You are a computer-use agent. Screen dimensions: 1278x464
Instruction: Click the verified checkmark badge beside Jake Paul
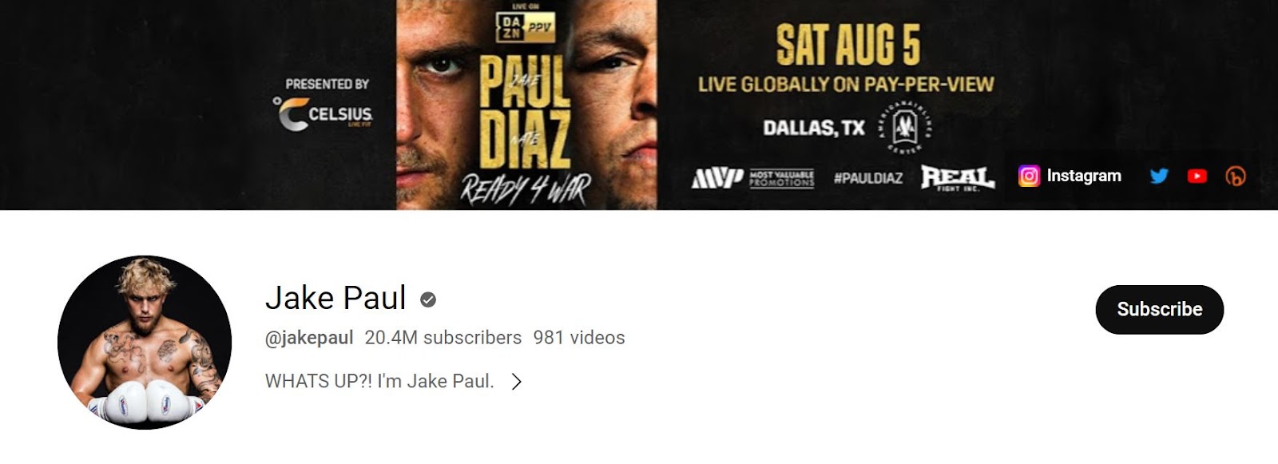click(x=428, y=299)
